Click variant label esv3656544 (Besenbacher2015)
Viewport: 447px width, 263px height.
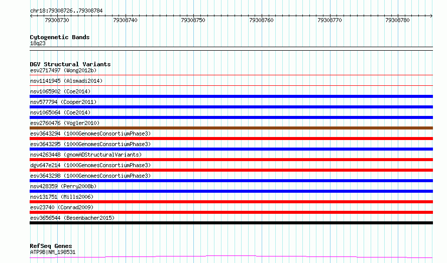click(x=72, y=218)
